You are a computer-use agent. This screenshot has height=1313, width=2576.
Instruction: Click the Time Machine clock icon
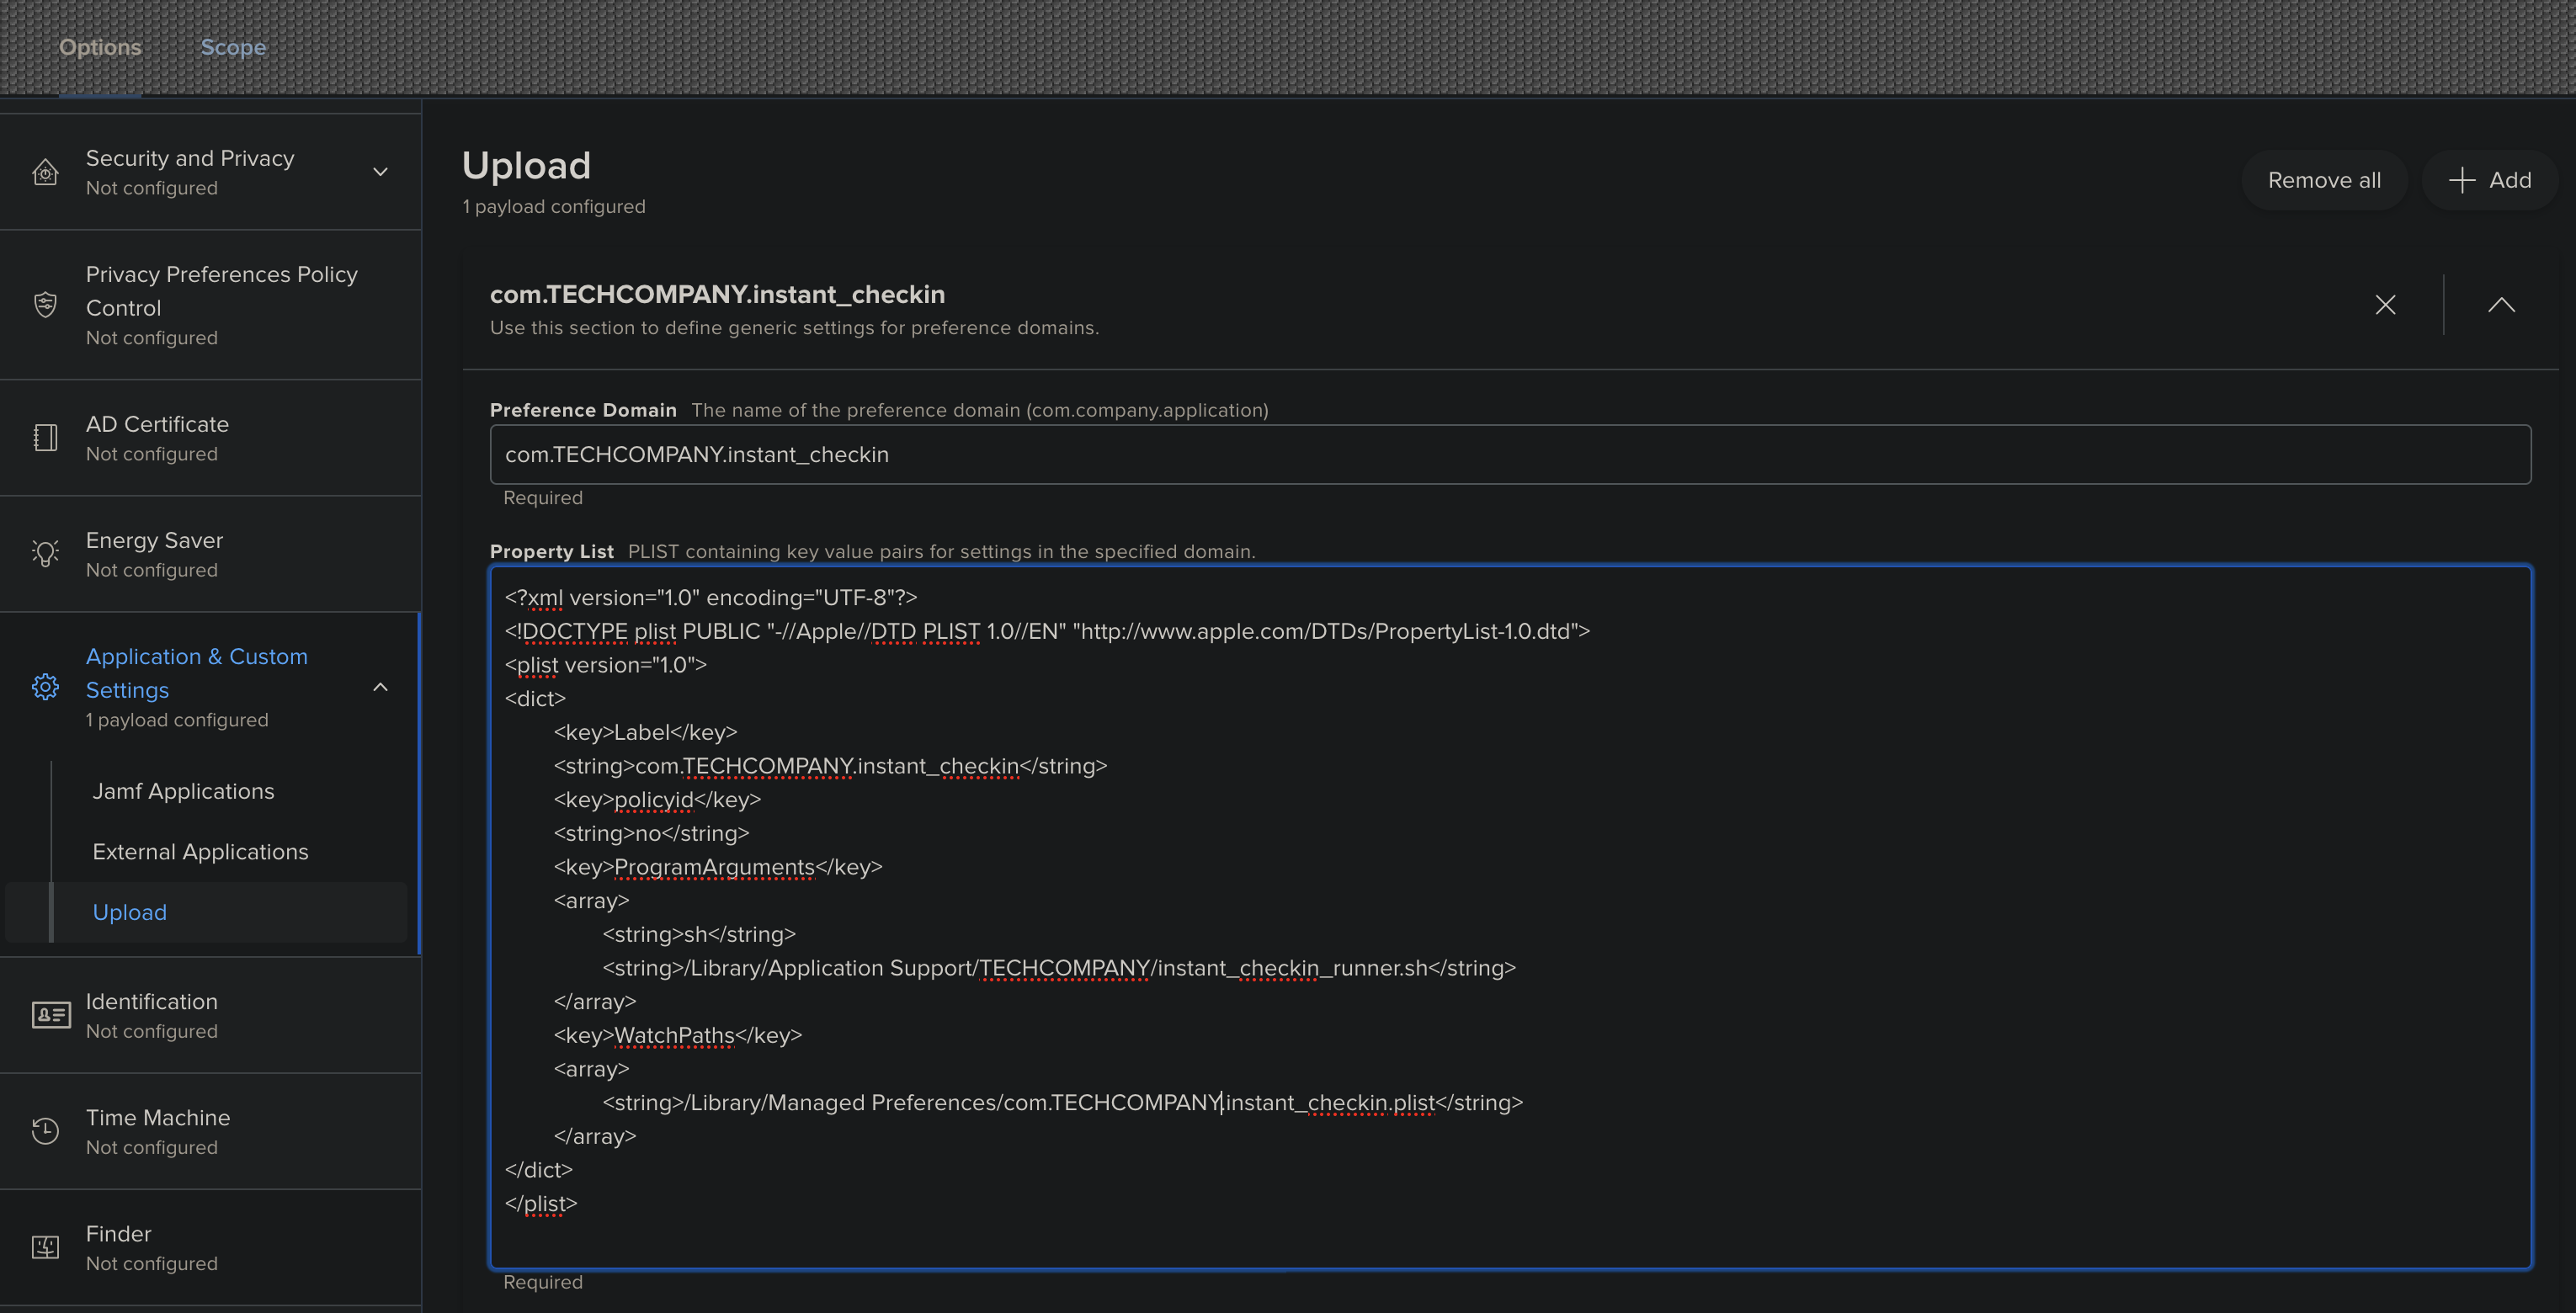pos(45,1131)
